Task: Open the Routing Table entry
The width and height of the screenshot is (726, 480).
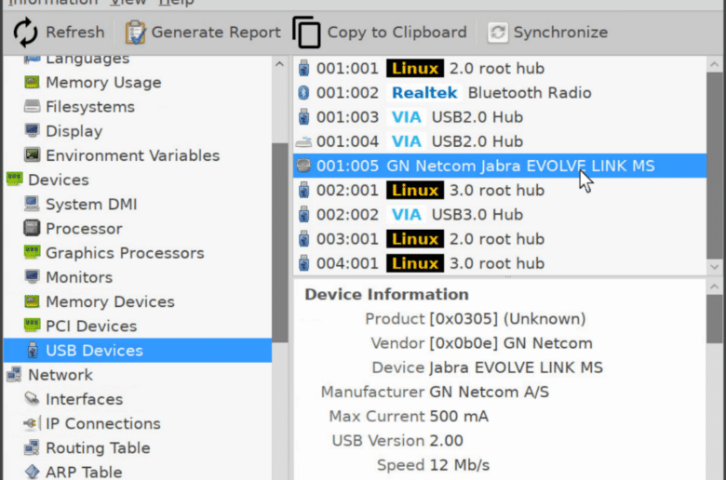Action: tap(98, 447)
